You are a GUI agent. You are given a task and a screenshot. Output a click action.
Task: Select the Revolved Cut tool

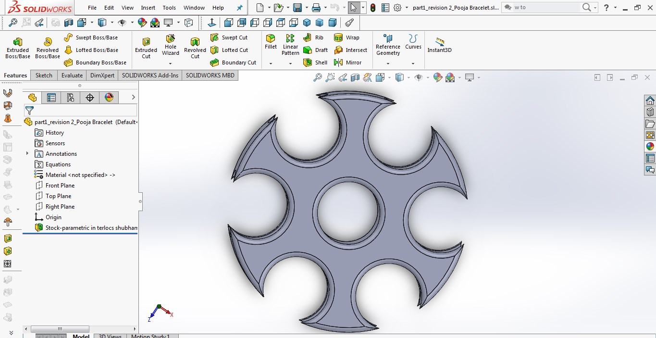coord(195,48)
